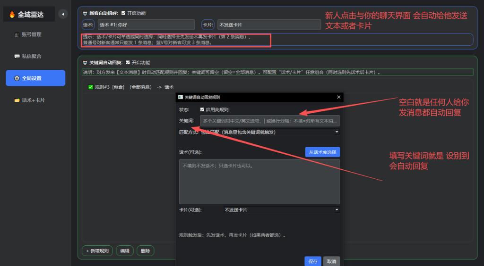
Task: Click the 全局设置 gear icon
Action: coord(17,78)
